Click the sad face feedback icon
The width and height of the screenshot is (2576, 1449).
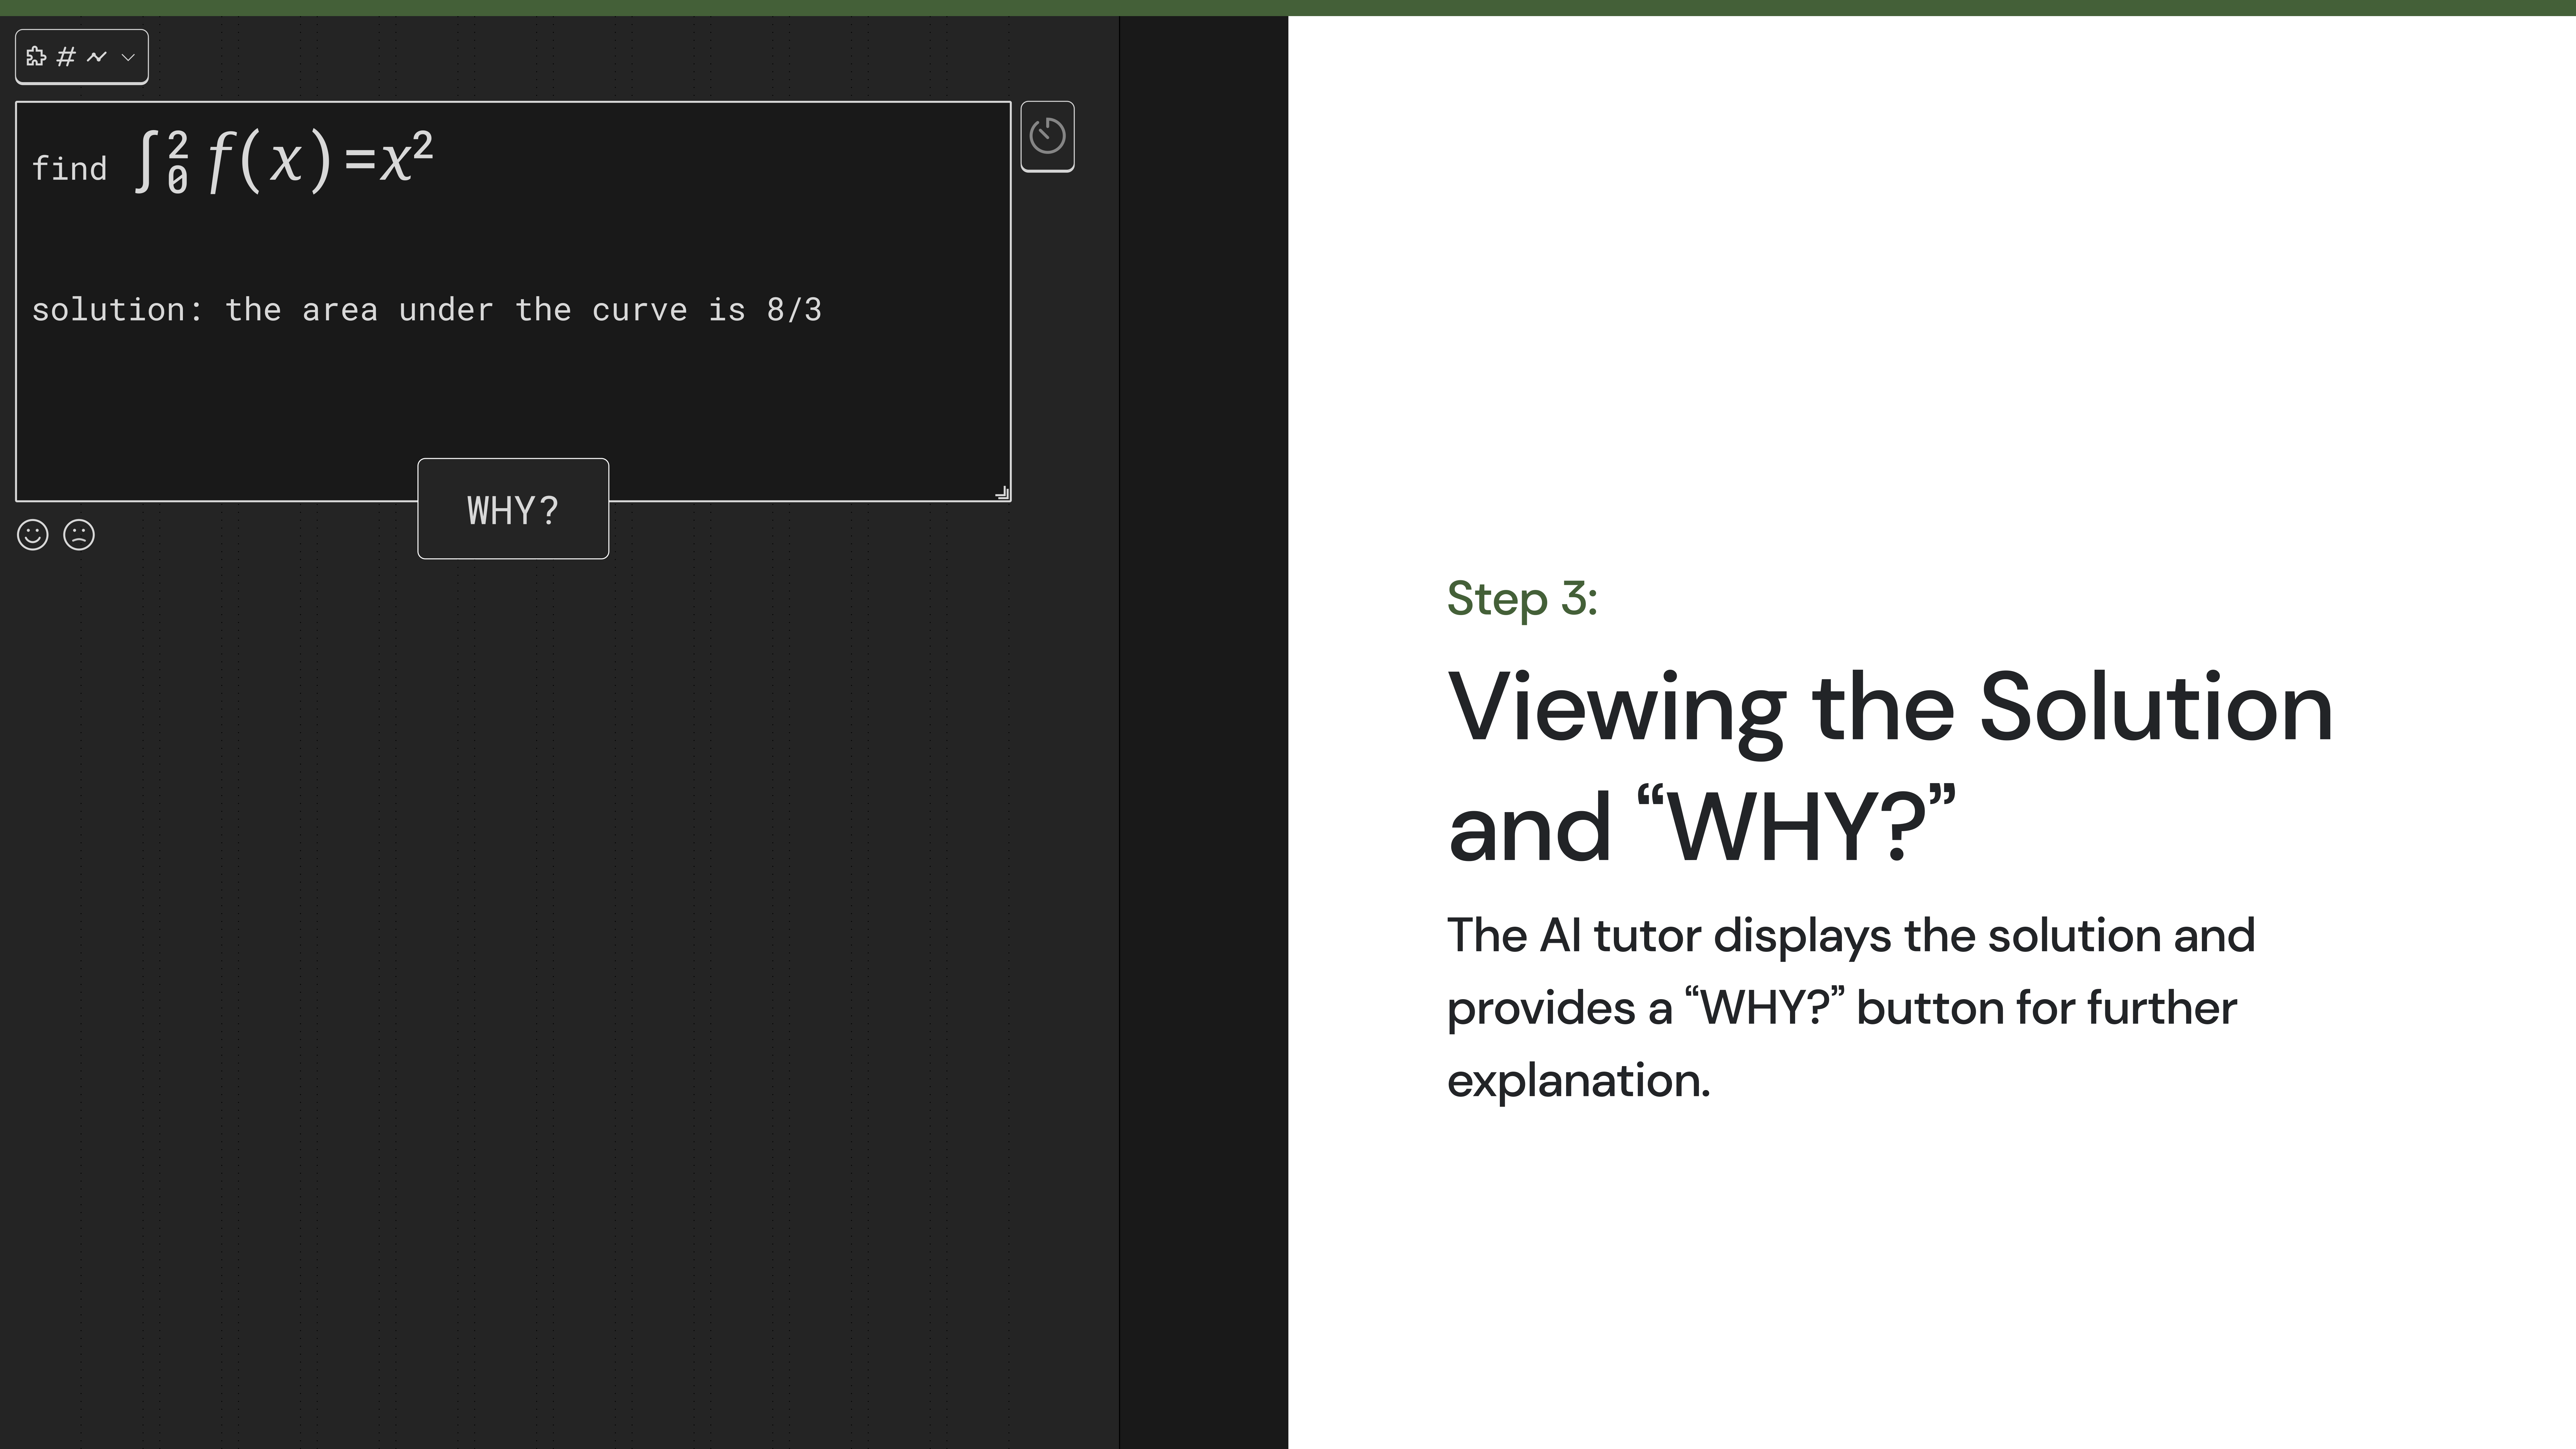click(x=79, y=535)
